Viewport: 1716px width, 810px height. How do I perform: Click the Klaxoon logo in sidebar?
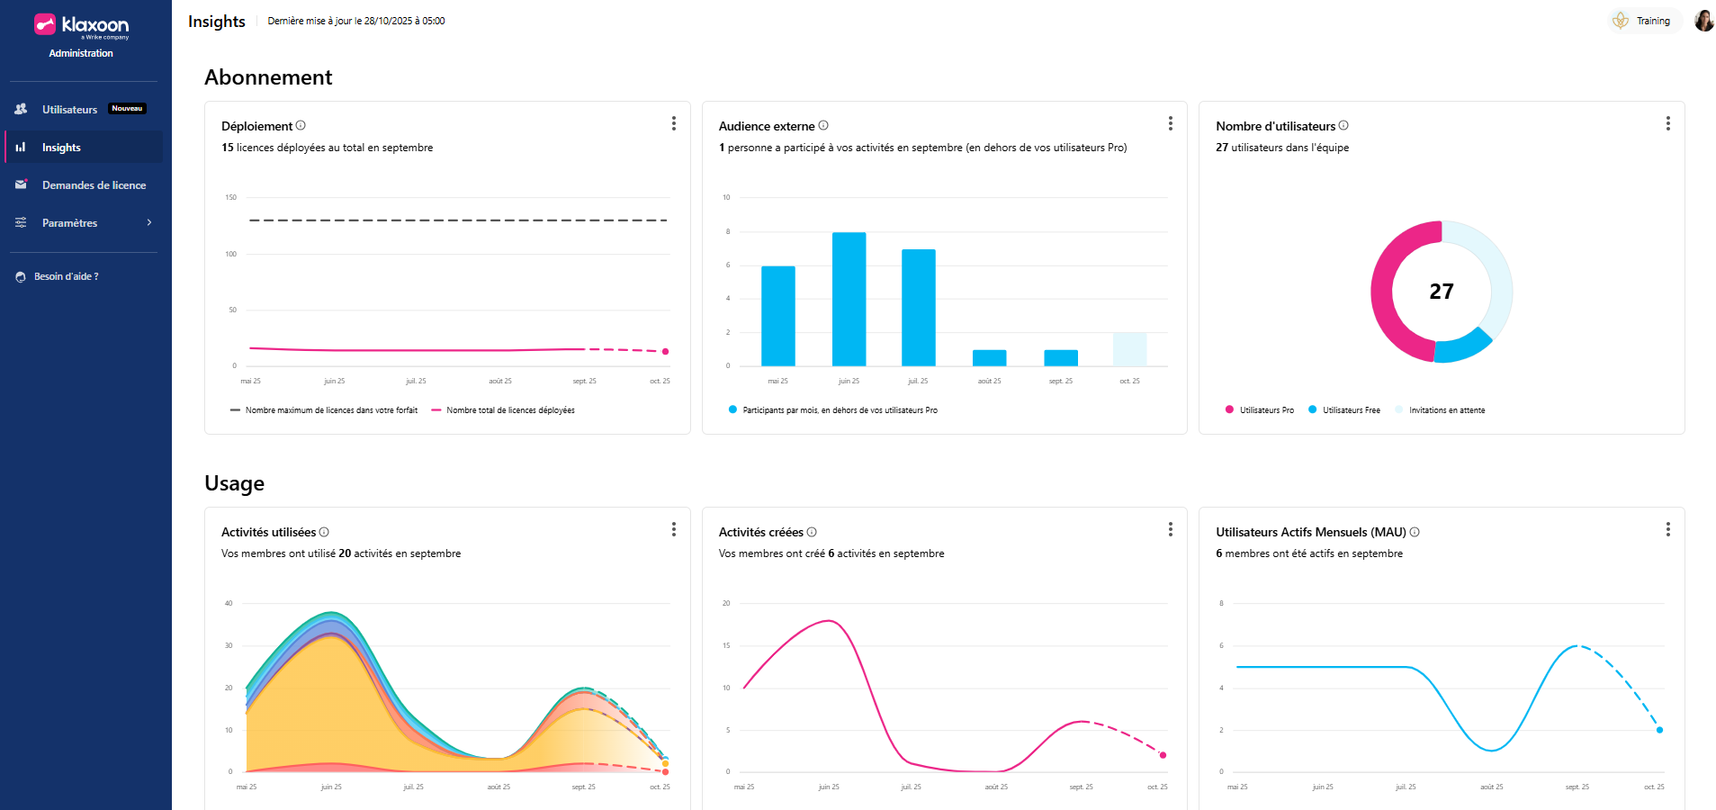click(x=81, y=25)
